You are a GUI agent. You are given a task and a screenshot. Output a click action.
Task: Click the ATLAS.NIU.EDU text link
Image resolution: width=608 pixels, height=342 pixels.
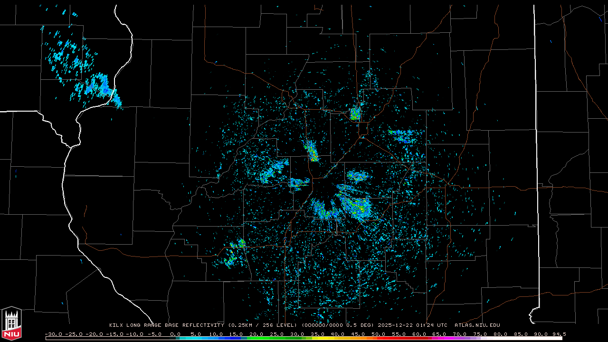coord(477,325)
